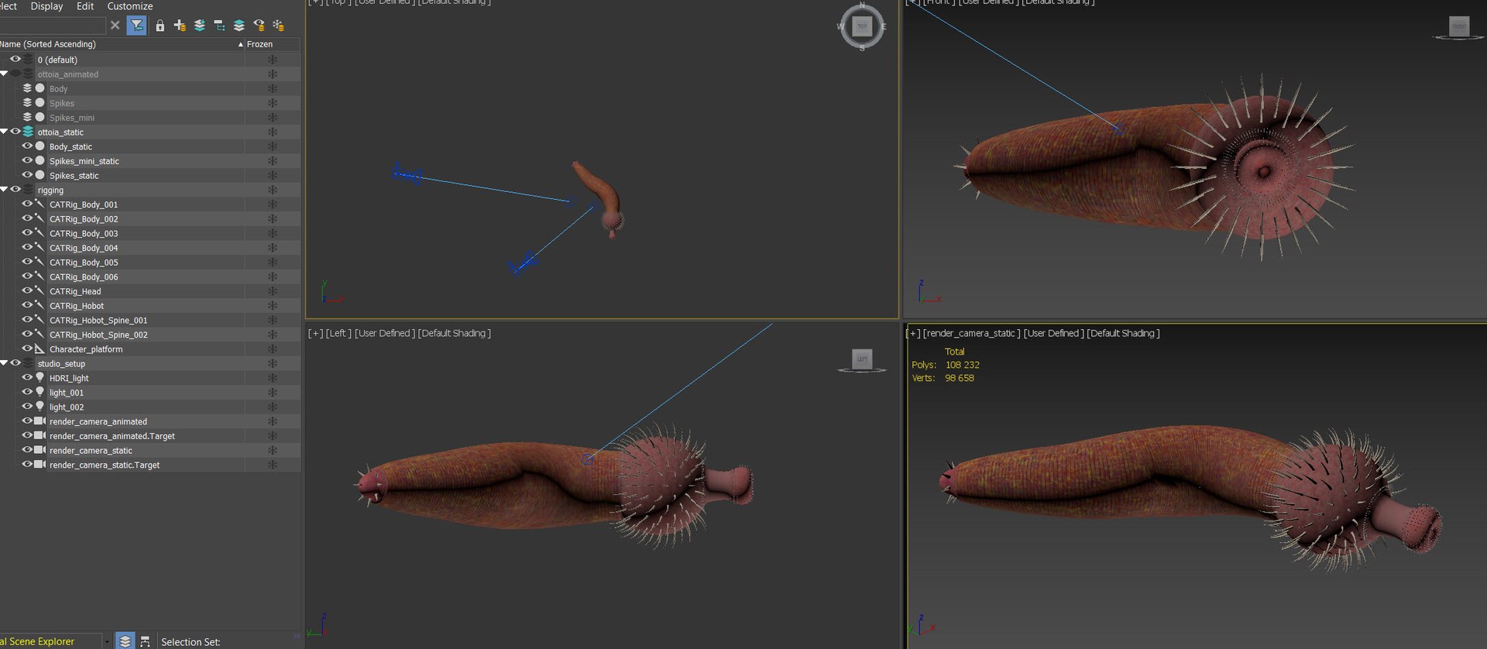Collapse the studio_setup layer
Viewport: 1487px width, 649px height.
tap(4, 363)
